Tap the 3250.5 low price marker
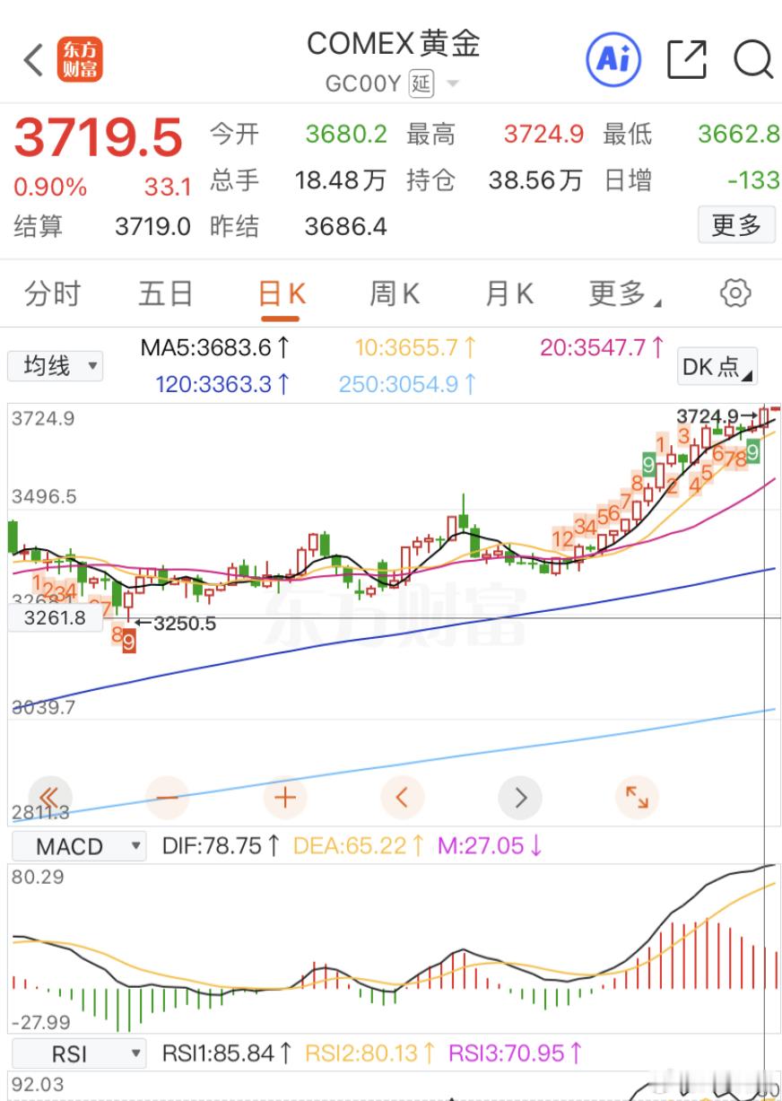 [185, 623]
